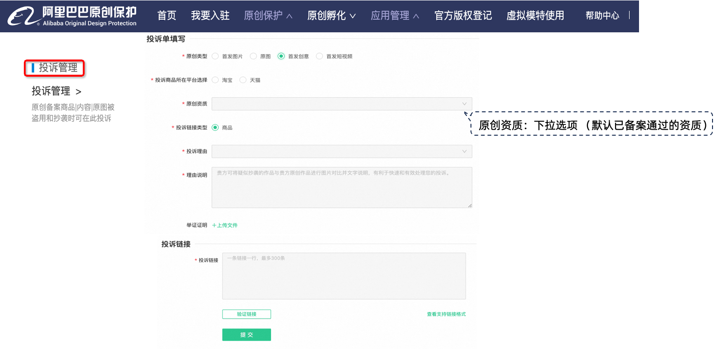
Task: Open 查看支持链接格式 link
Action: 446,314
